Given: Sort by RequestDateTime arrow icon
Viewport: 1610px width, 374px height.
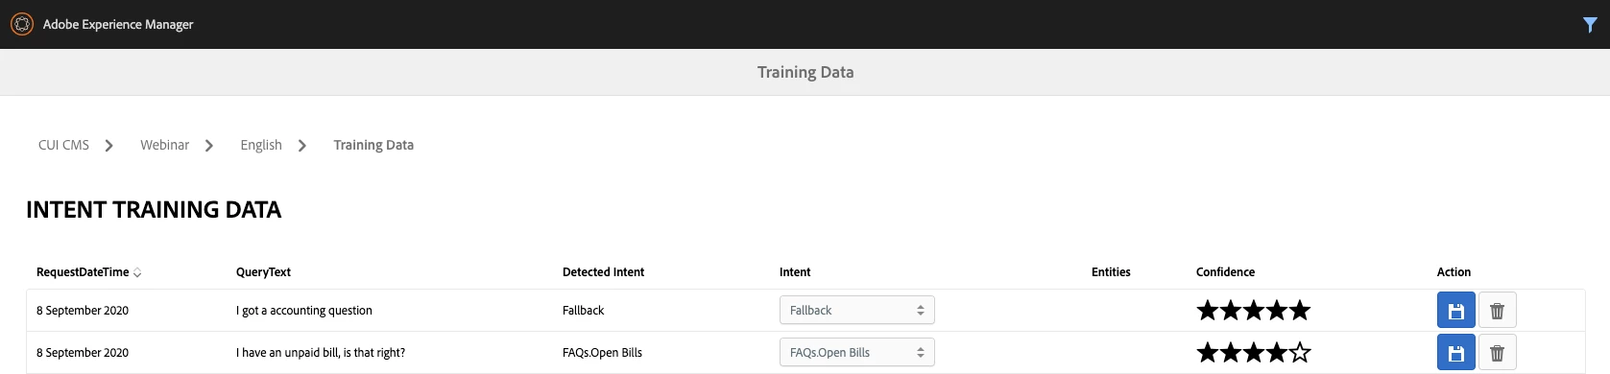Looking at the screenshot, I should [x=137, y=272].
